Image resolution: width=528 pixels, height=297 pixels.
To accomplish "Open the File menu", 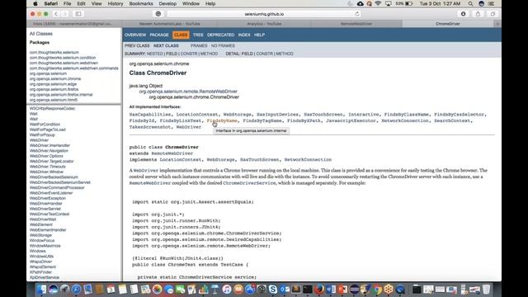I will coord(68,3).
